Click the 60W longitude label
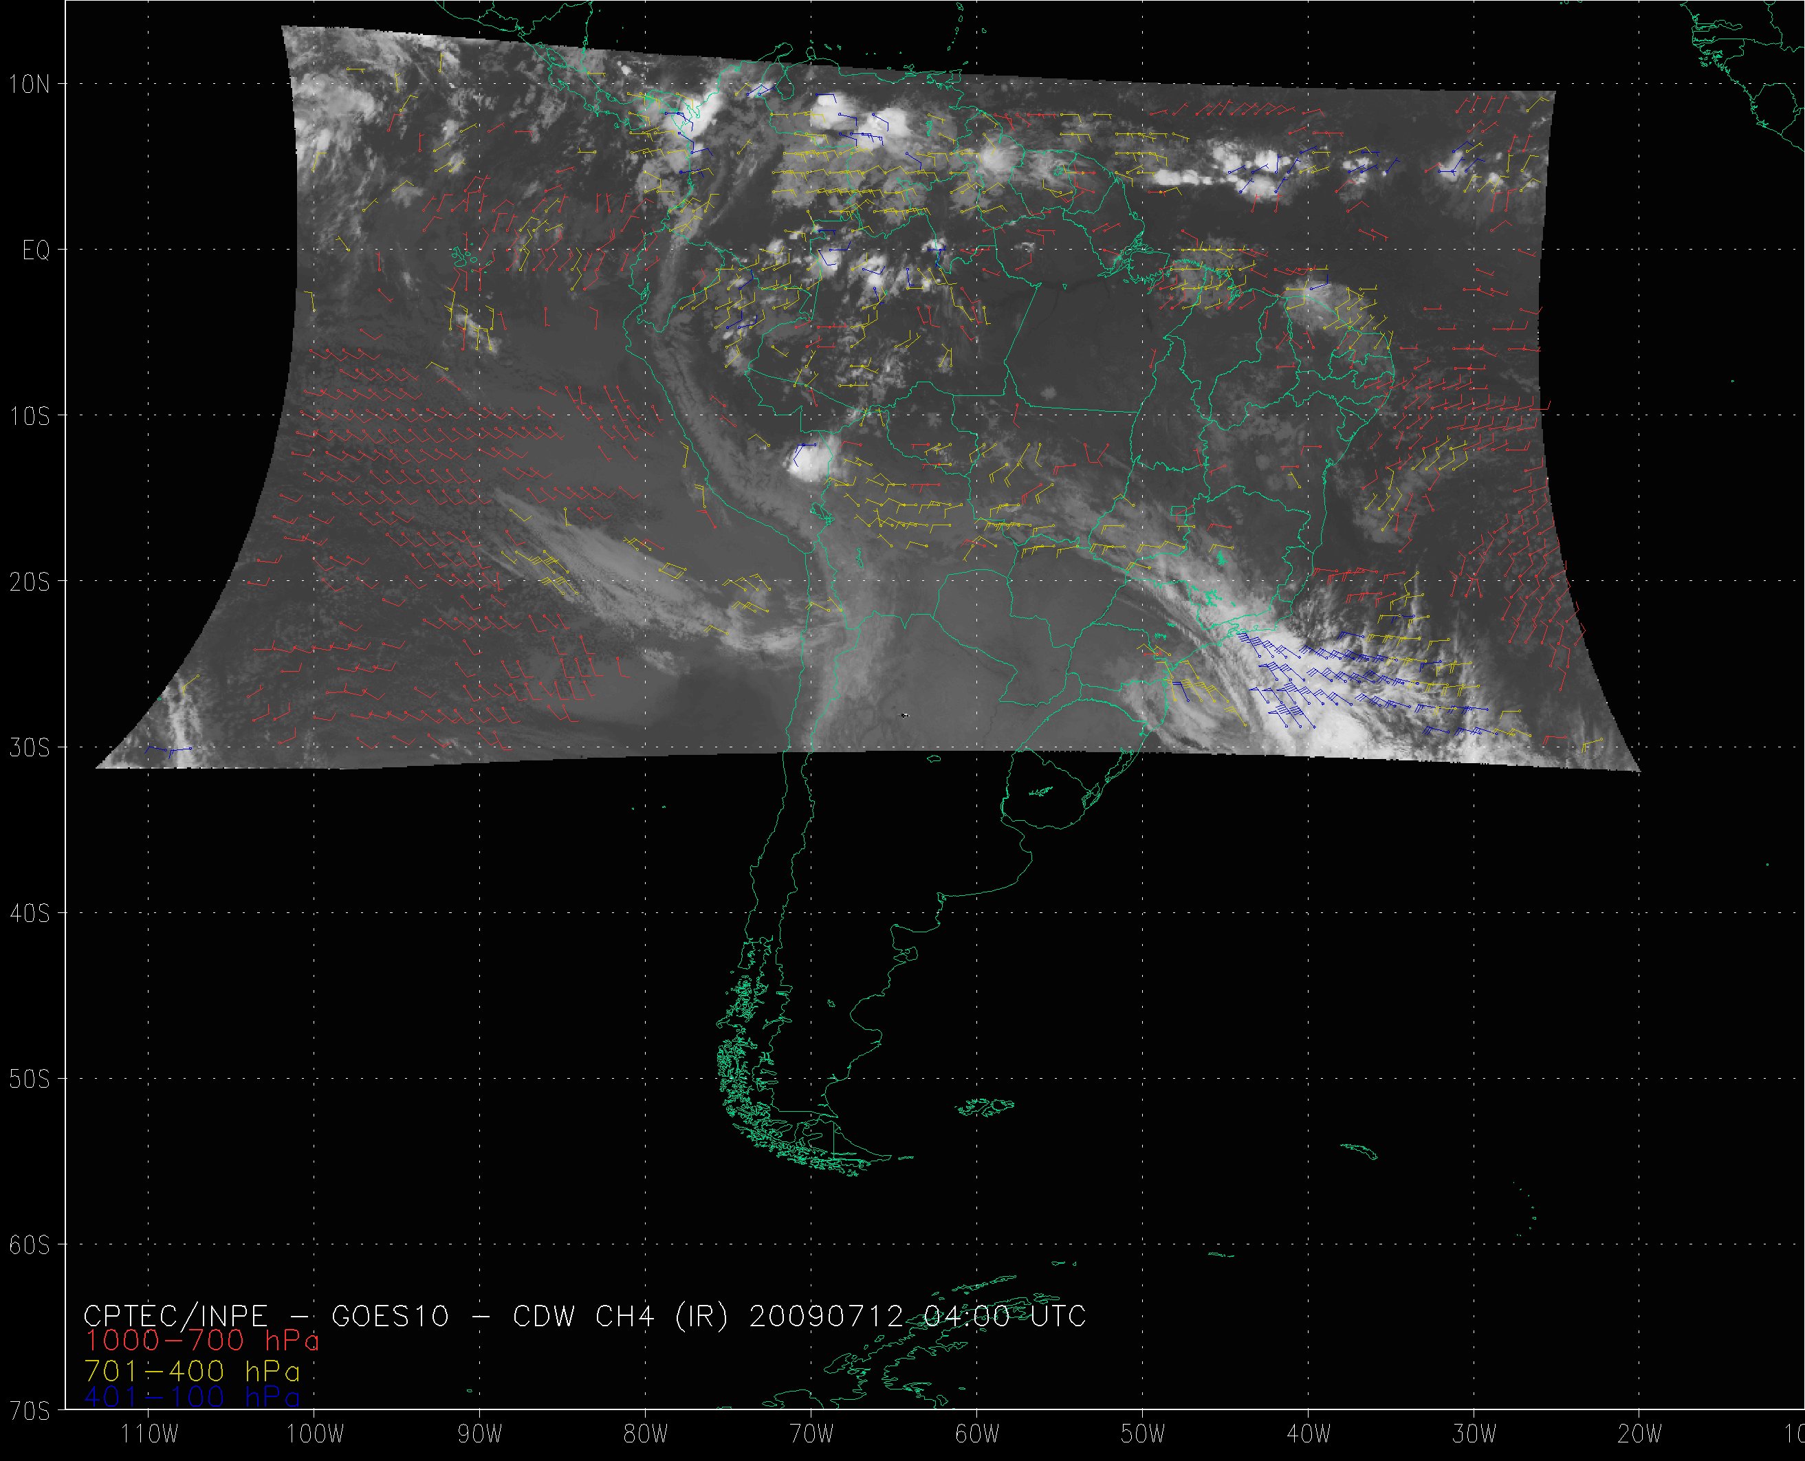 [978, 1434]
